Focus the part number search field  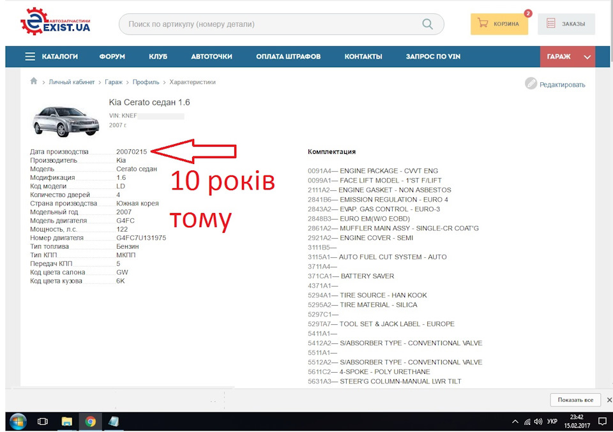(x=282, y=24)
